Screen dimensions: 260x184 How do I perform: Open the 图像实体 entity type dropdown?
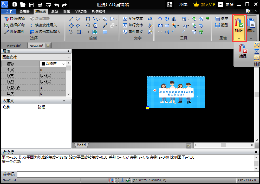click(69, 57)
